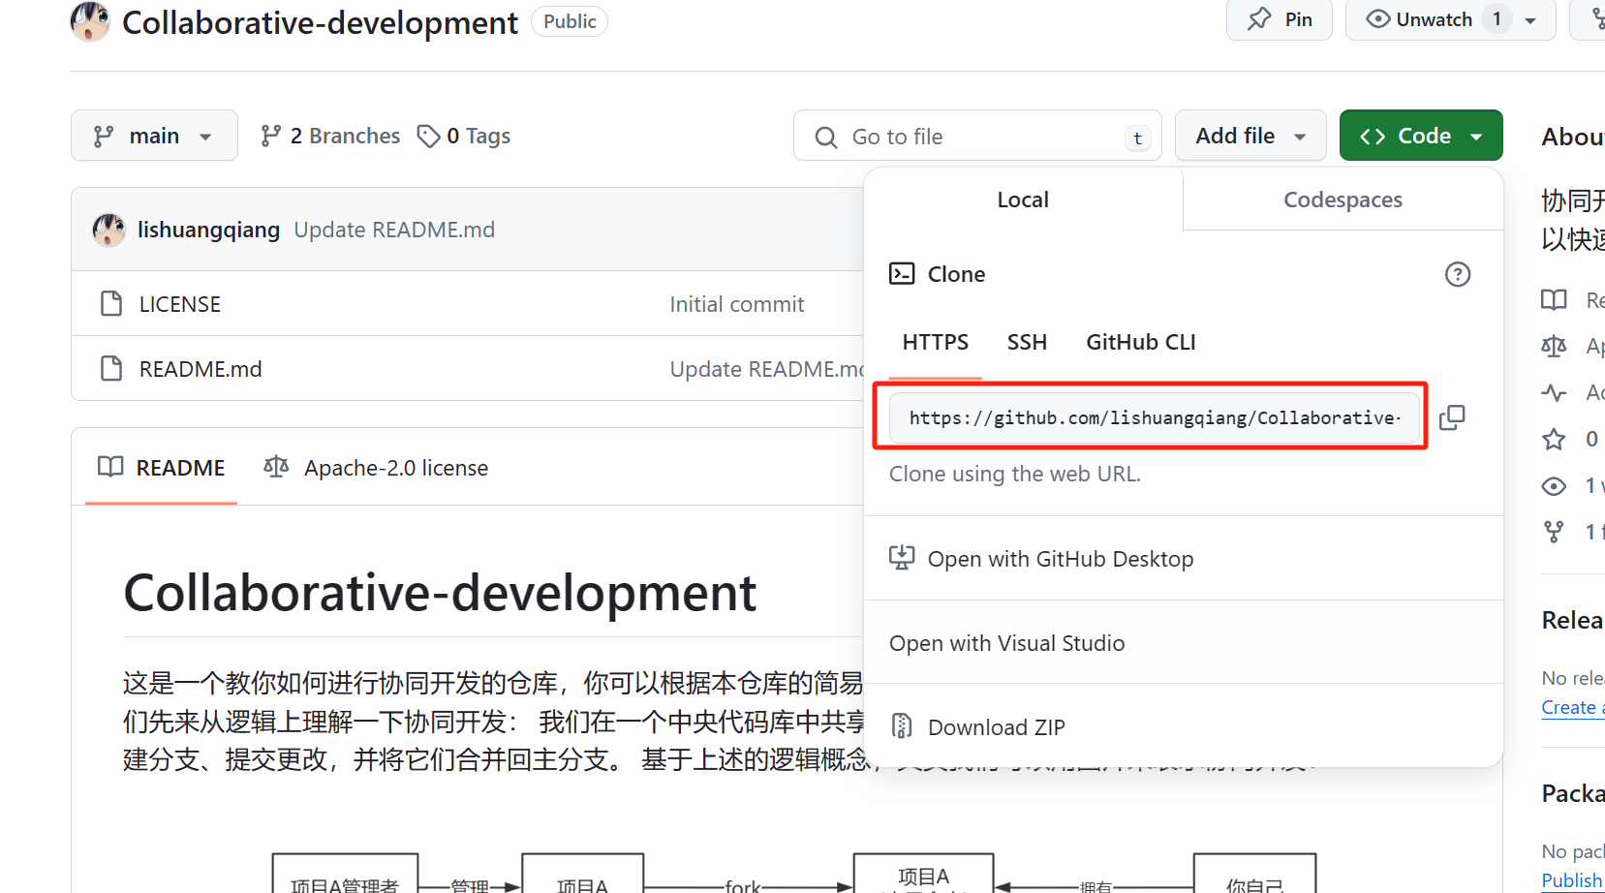The height and width of the screenshot is (893, 1605).
Task: Click the Clone help question mark icon
Action: (1457, 274)
